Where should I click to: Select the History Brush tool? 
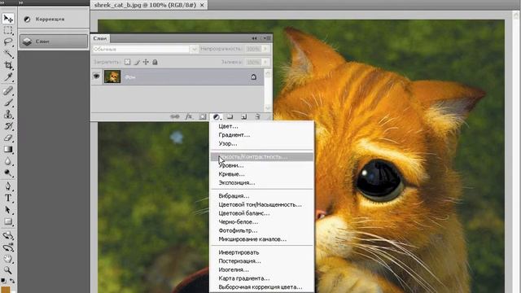8,126
